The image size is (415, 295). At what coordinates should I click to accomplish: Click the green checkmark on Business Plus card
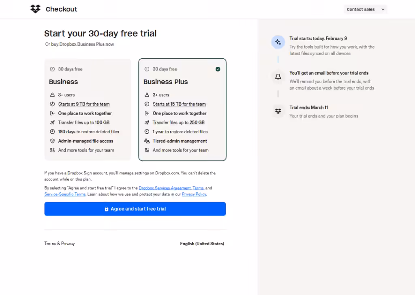click(x=218, y=69)
